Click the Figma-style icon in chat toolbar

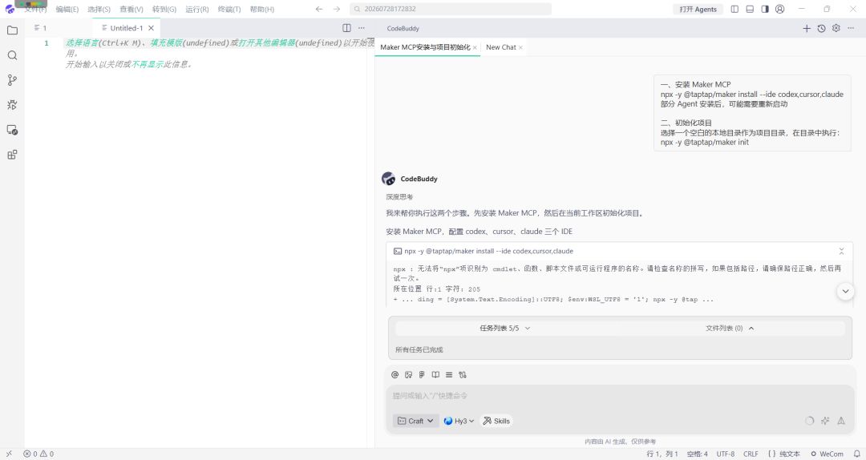pyautogui.click(x=422, y=374)
